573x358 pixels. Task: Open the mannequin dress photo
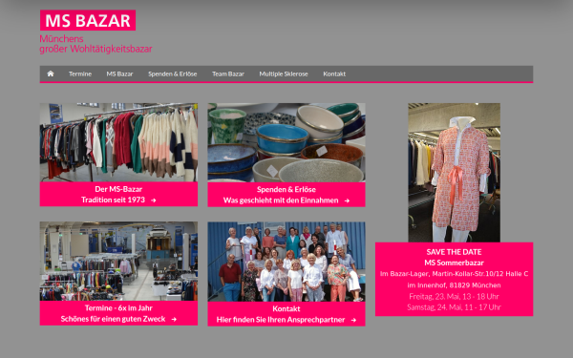[x=455, y=173]
